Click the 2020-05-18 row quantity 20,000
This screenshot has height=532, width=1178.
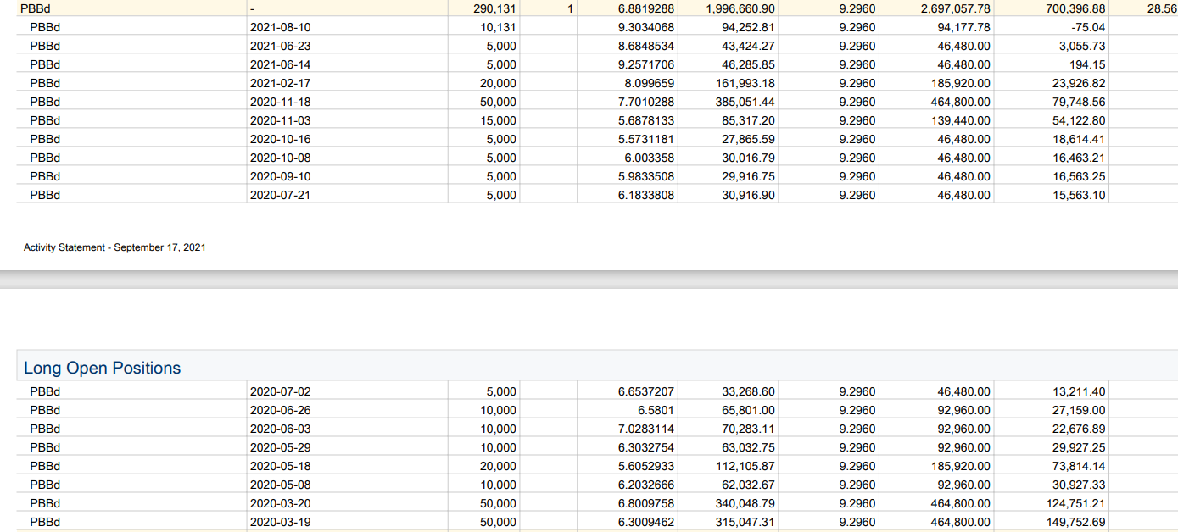pos(498,466)
